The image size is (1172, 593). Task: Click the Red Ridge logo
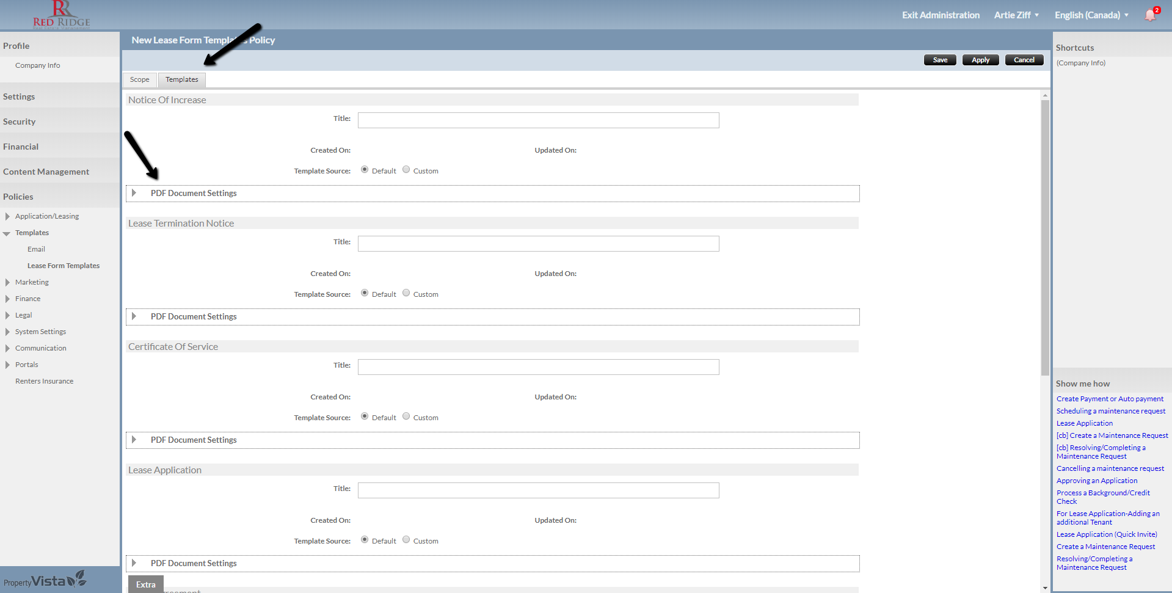point(61,15)
